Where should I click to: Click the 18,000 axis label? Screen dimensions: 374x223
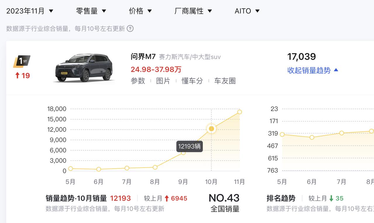(x=57, y=109)
